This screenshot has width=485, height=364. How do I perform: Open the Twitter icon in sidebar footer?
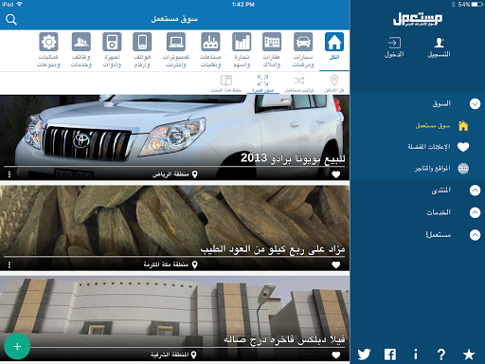pyautogui.click(x=364, y=355)
